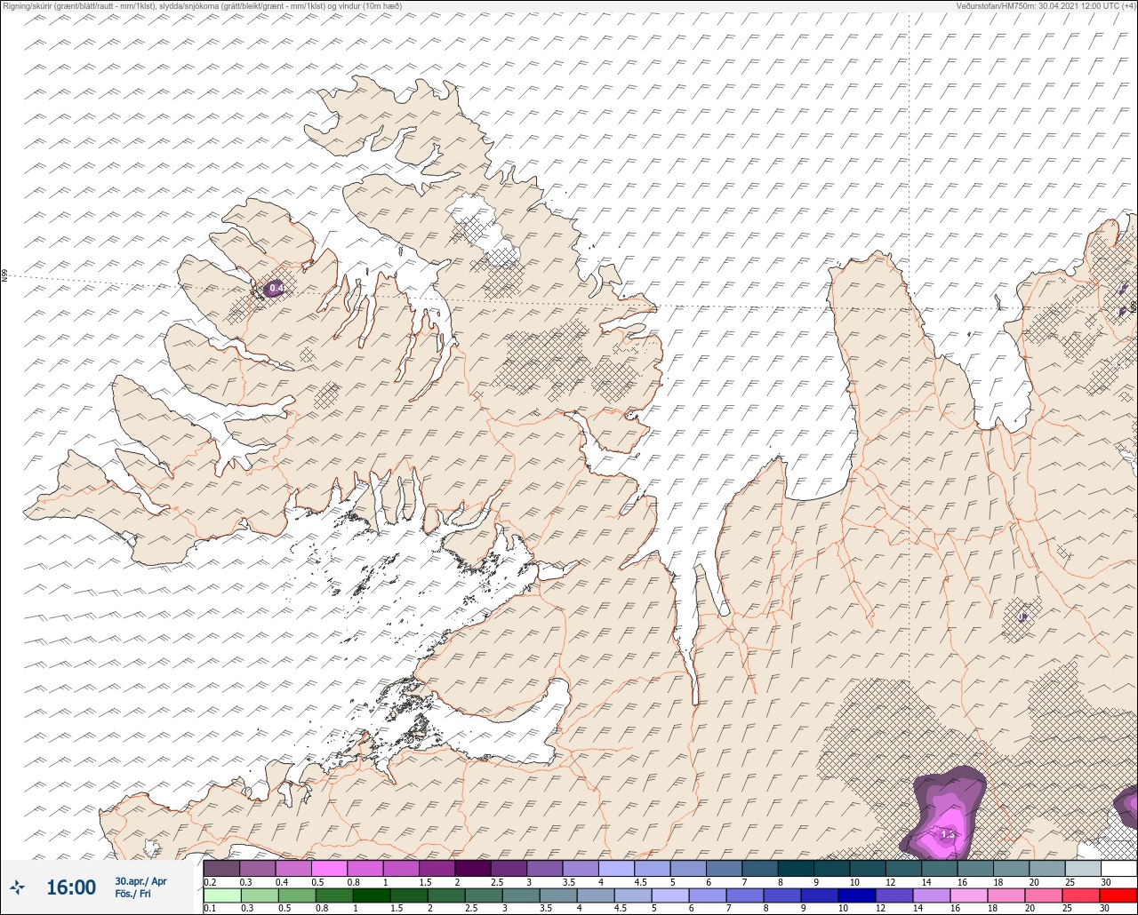1138x915 pixels.
Task: Click the '3.5' label in upper legend row
Action: click(x=568, y=882)
